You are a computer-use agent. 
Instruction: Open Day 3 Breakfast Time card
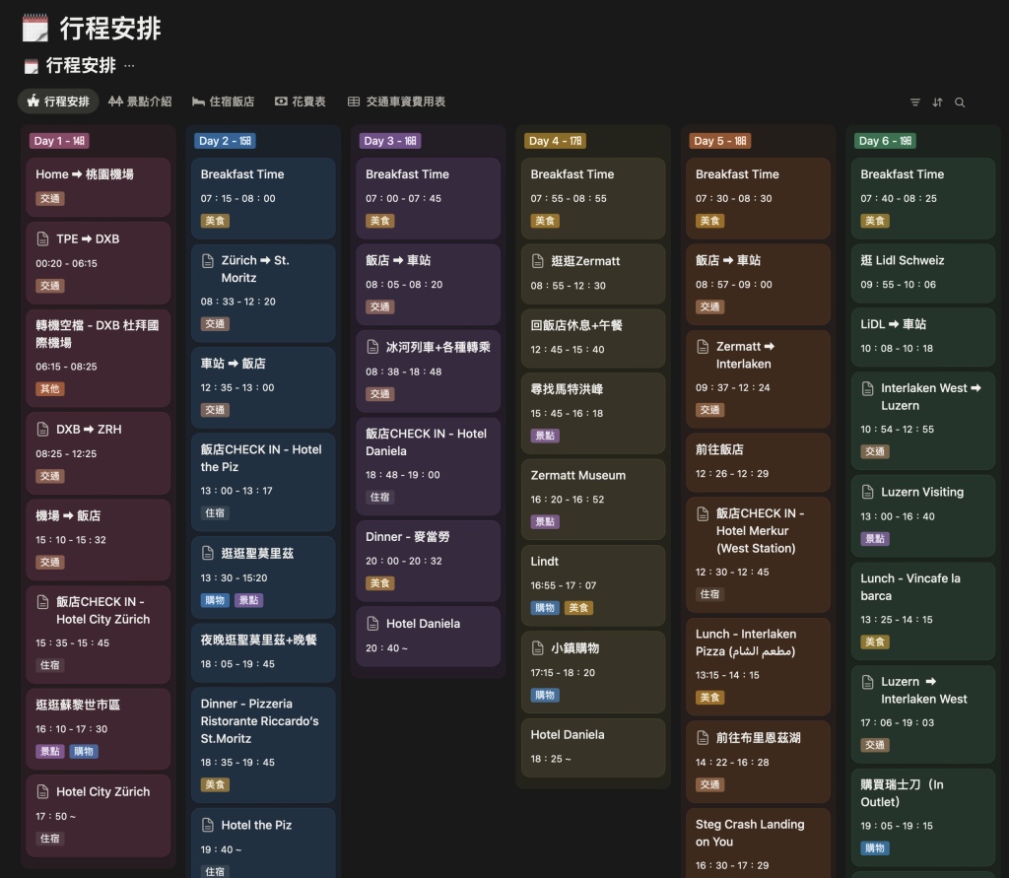428,198
